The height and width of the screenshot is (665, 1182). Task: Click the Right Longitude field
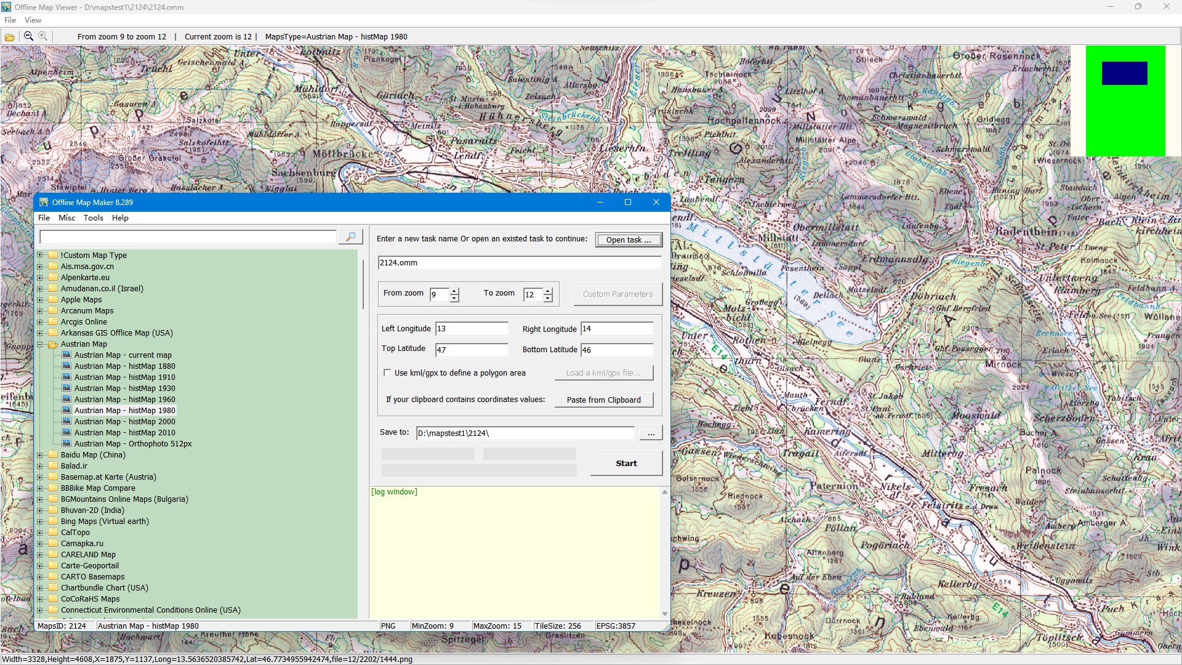tap(617, 329)
